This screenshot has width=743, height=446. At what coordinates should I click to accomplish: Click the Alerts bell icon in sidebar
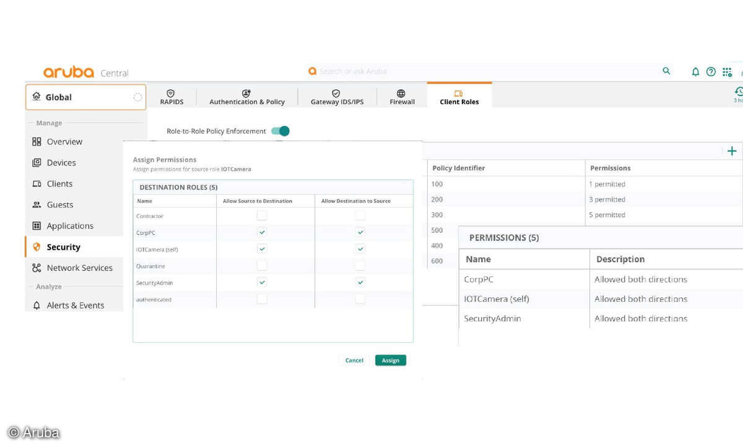[37, 305]
